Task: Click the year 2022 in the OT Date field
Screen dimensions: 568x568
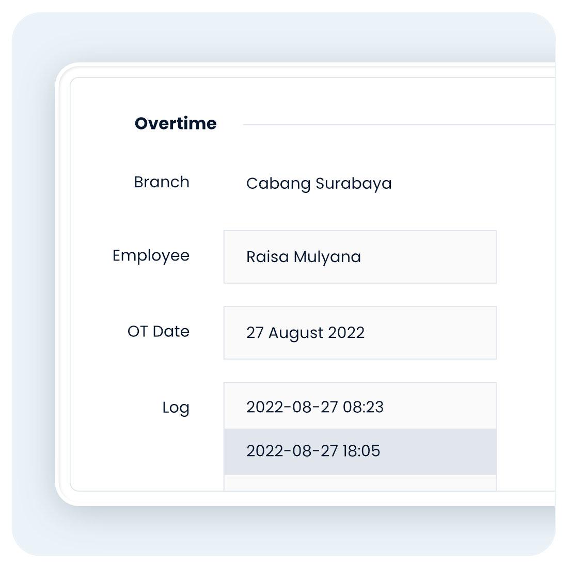Action: coord(346,333)
